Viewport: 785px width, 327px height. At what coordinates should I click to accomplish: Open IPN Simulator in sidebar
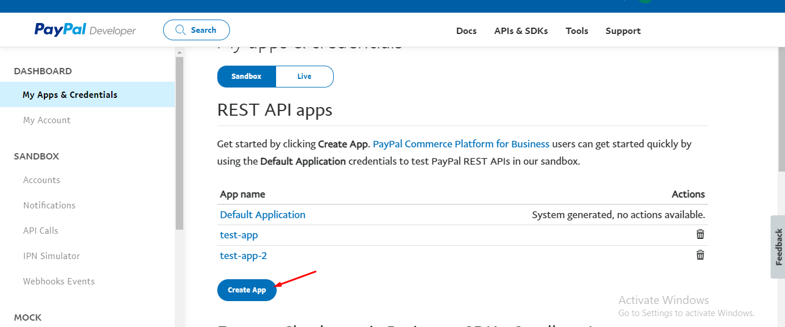pos(51,256)
